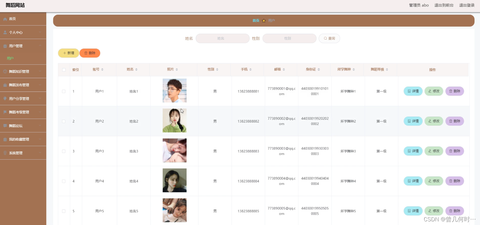Focus the 姓名 search input field
This screenshot has width=480, height=225.
(222, 38)
